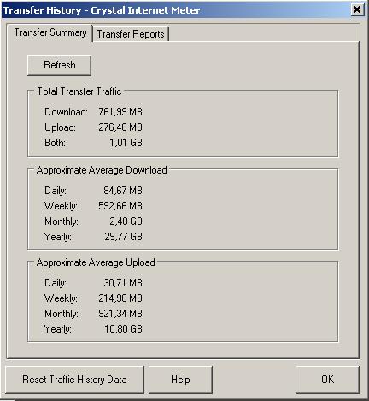
Task: Open Help for transfer history
Action: pos(180,380)
